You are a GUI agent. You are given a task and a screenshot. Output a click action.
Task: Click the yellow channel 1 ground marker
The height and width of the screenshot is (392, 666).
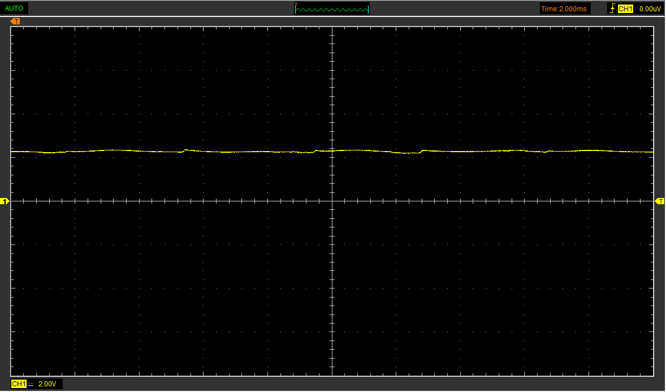[x=5, y=201]
